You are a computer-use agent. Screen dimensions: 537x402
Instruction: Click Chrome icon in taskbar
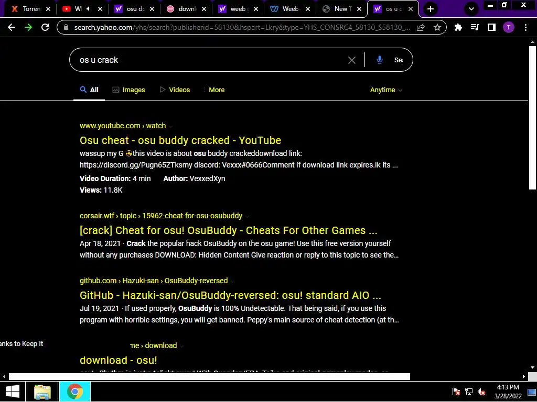point(74,392)
